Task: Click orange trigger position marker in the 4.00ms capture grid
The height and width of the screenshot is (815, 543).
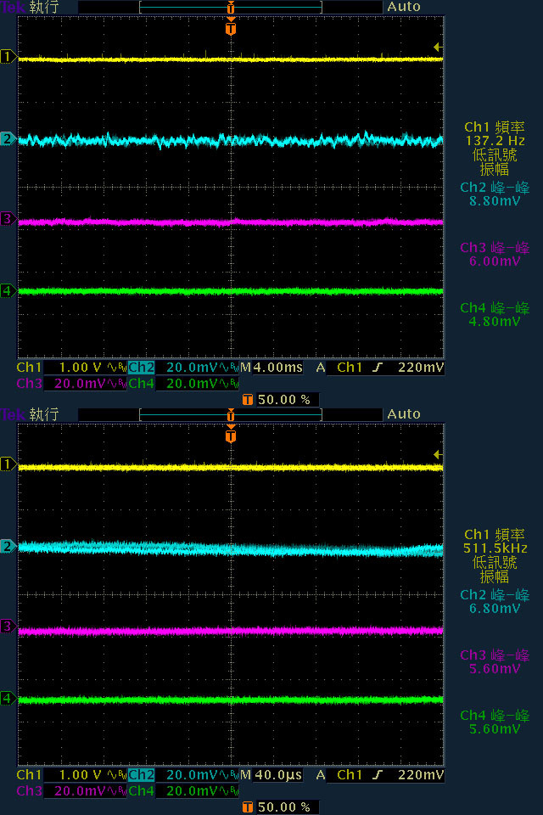Action: click(231, 26)
